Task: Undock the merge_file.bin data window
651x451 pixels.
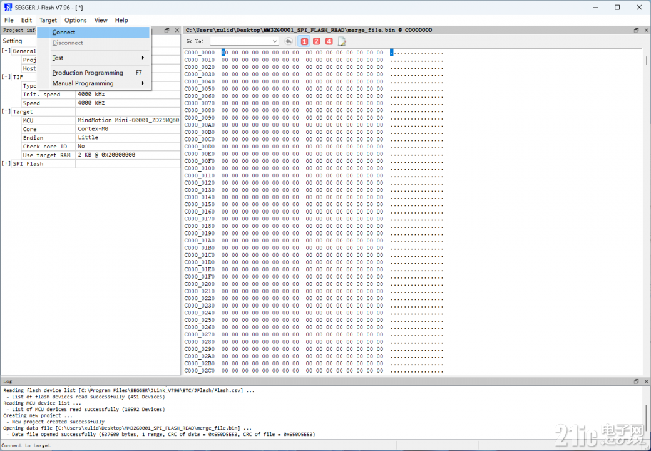Action: (x=636, y=30)
